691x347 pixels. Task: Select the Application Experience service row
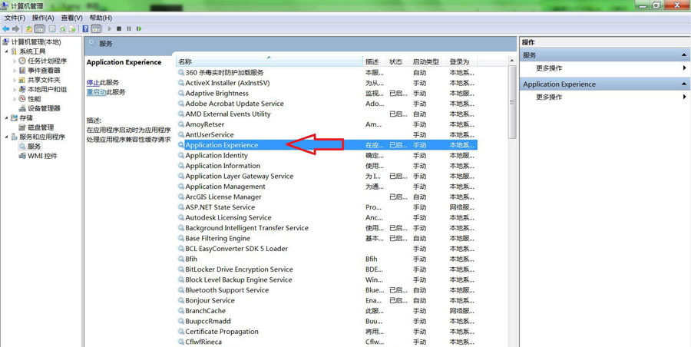pos(326,144)
